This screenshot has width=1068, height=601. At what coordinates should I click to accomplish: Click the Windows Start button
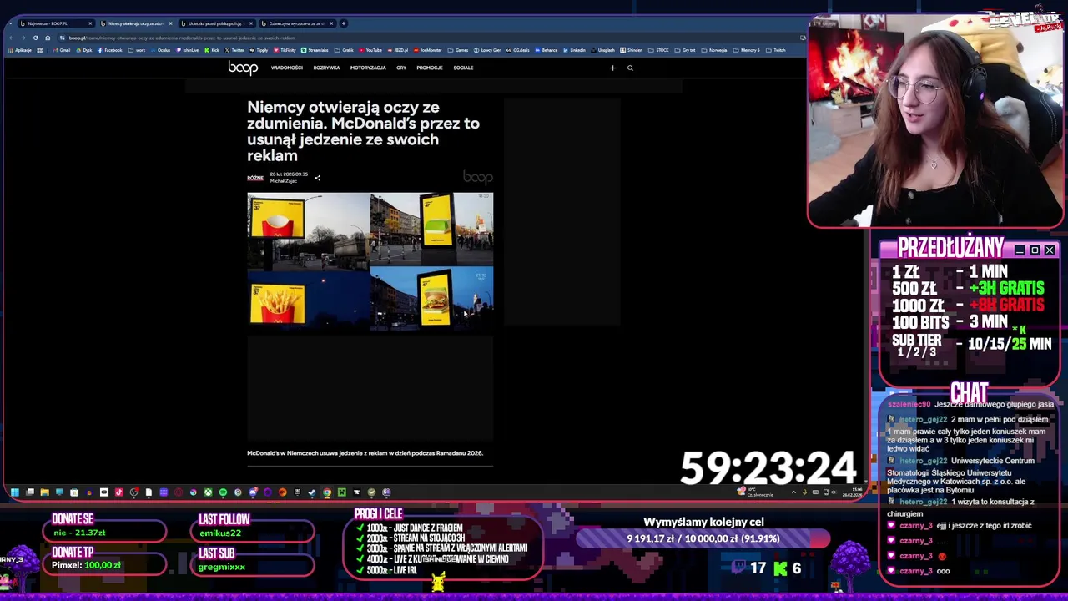coord(14,492)
